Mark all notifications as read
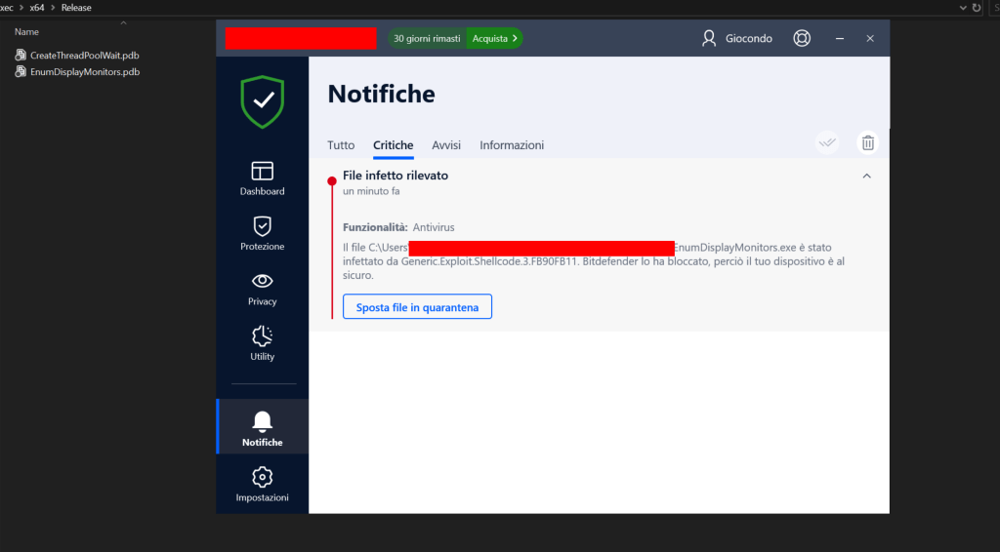This screenshot has width=1000, height=552. [x=827, y=142]
